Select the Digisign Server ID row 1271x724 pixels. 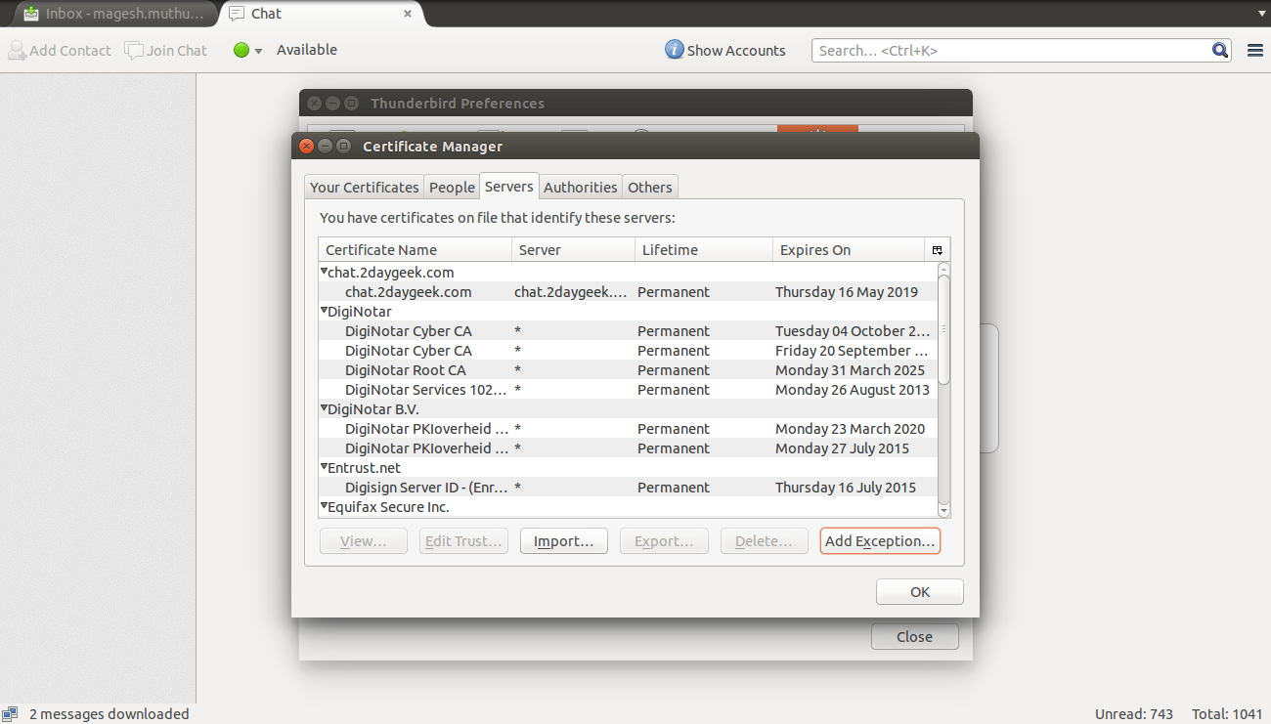[628, 488]
